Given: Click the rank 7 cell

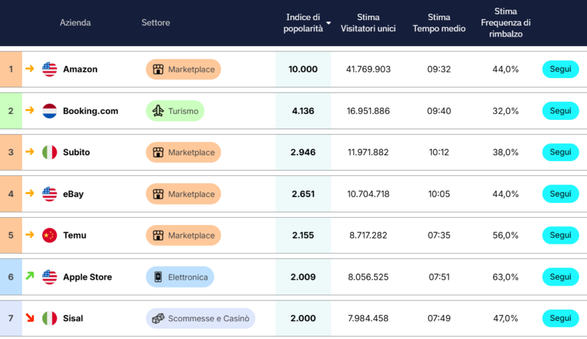Looking at the screenshot, I should tap(11, 318).
